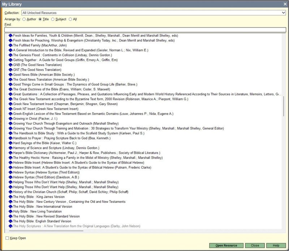289x251 pixels.
Task: Select The Holy Bible : New Century Version
Action: pyautogui.click(x=69, y=202)
